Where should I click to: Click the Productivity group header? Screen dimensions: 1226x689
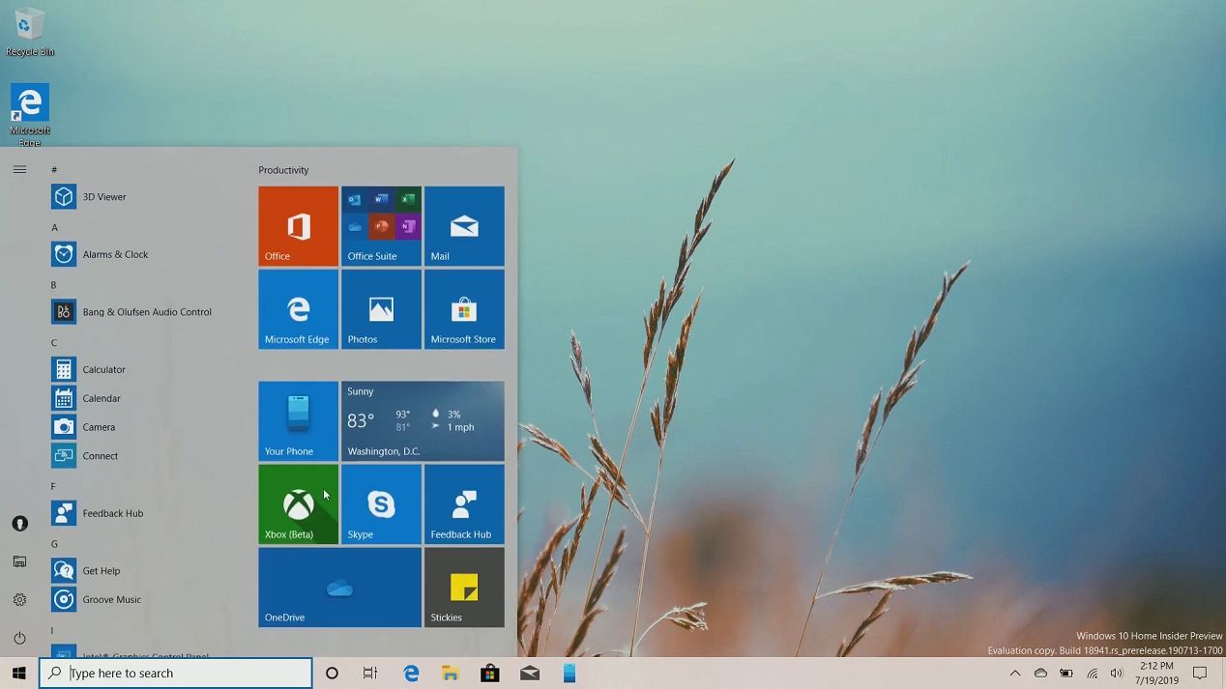tap(283, 170)
